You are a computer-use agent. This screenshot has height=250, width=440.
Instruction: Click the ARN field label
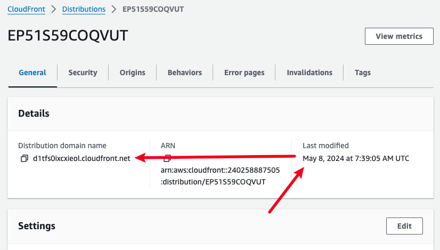pos(168,146)
